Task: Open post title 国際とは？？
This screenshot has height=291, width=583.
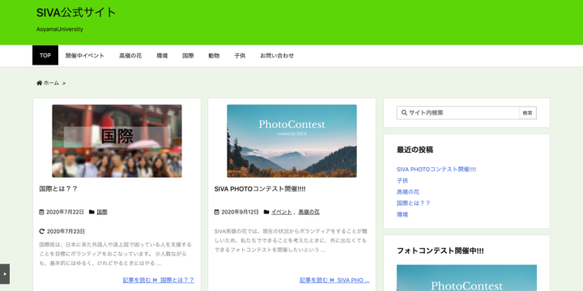Action: 58,189
